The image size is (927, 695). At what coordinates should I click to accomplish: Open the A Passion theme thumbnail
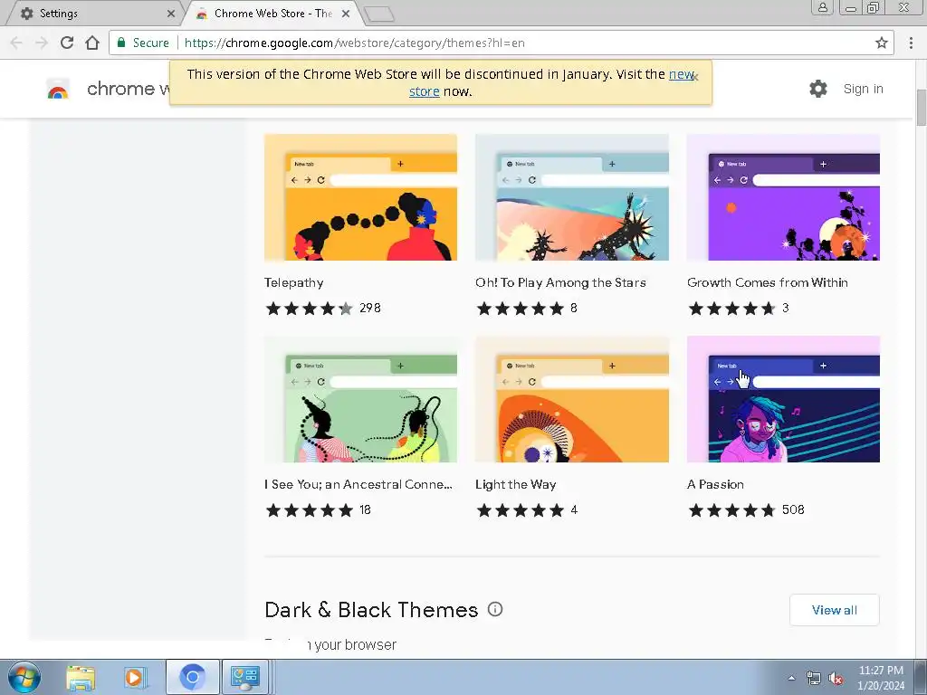pyautogui.click(x=783, y=399)
